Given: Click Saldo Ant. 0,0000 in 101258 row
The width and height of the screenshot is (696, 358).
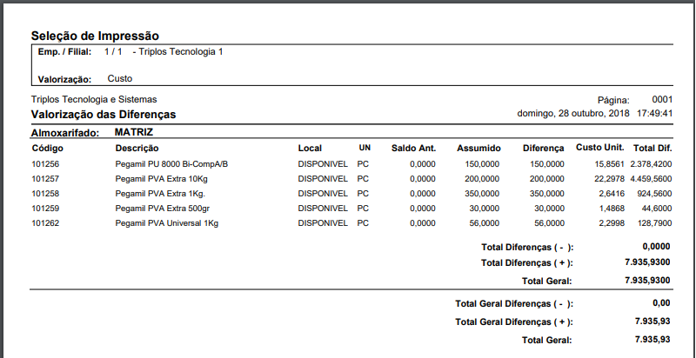Looking at the screenshot, I should [x=423, y=194].
